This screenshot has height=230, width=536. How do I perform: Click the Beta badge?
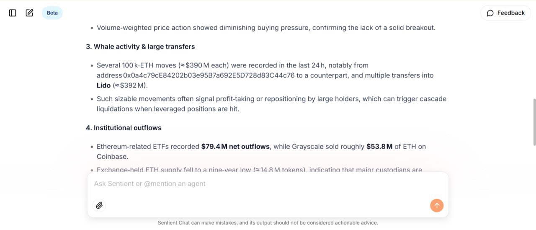coord(52,13)
